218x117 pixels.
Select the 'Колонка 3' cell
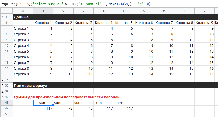pos(83,23)
